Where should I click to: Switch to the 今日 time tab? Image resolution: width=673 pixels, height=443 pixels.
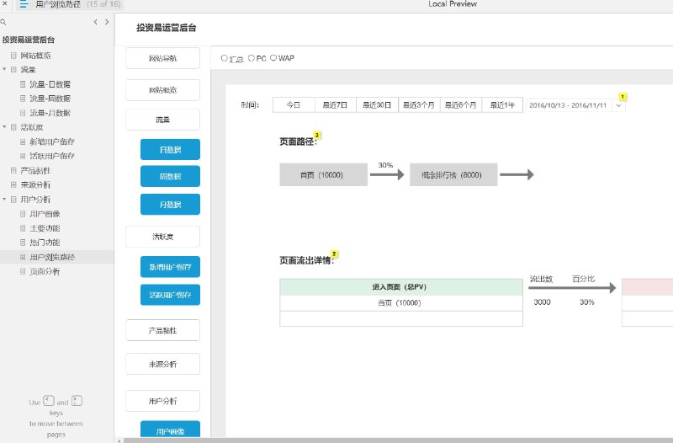click(x=294, y=105)
